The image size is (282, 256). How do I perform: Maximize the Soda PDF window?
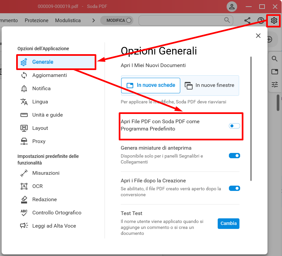(262, 7)
